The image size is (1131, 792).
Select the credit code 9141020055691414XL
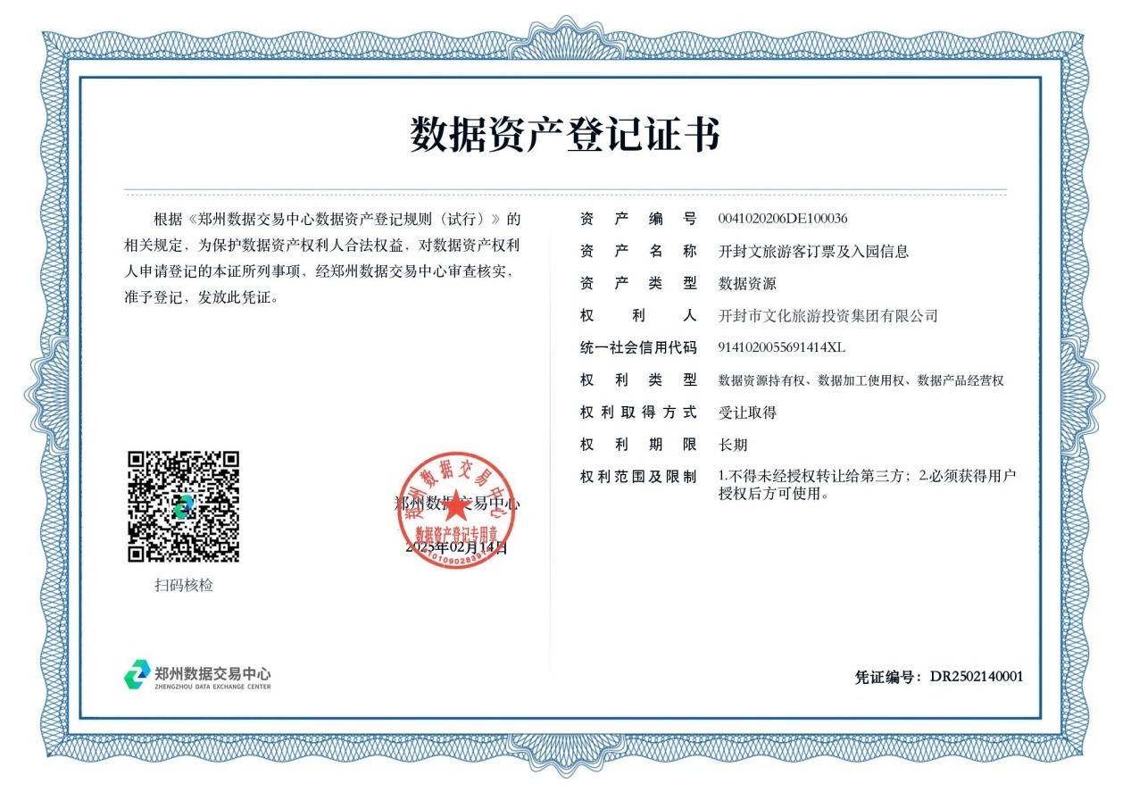(x=781, y=347)
